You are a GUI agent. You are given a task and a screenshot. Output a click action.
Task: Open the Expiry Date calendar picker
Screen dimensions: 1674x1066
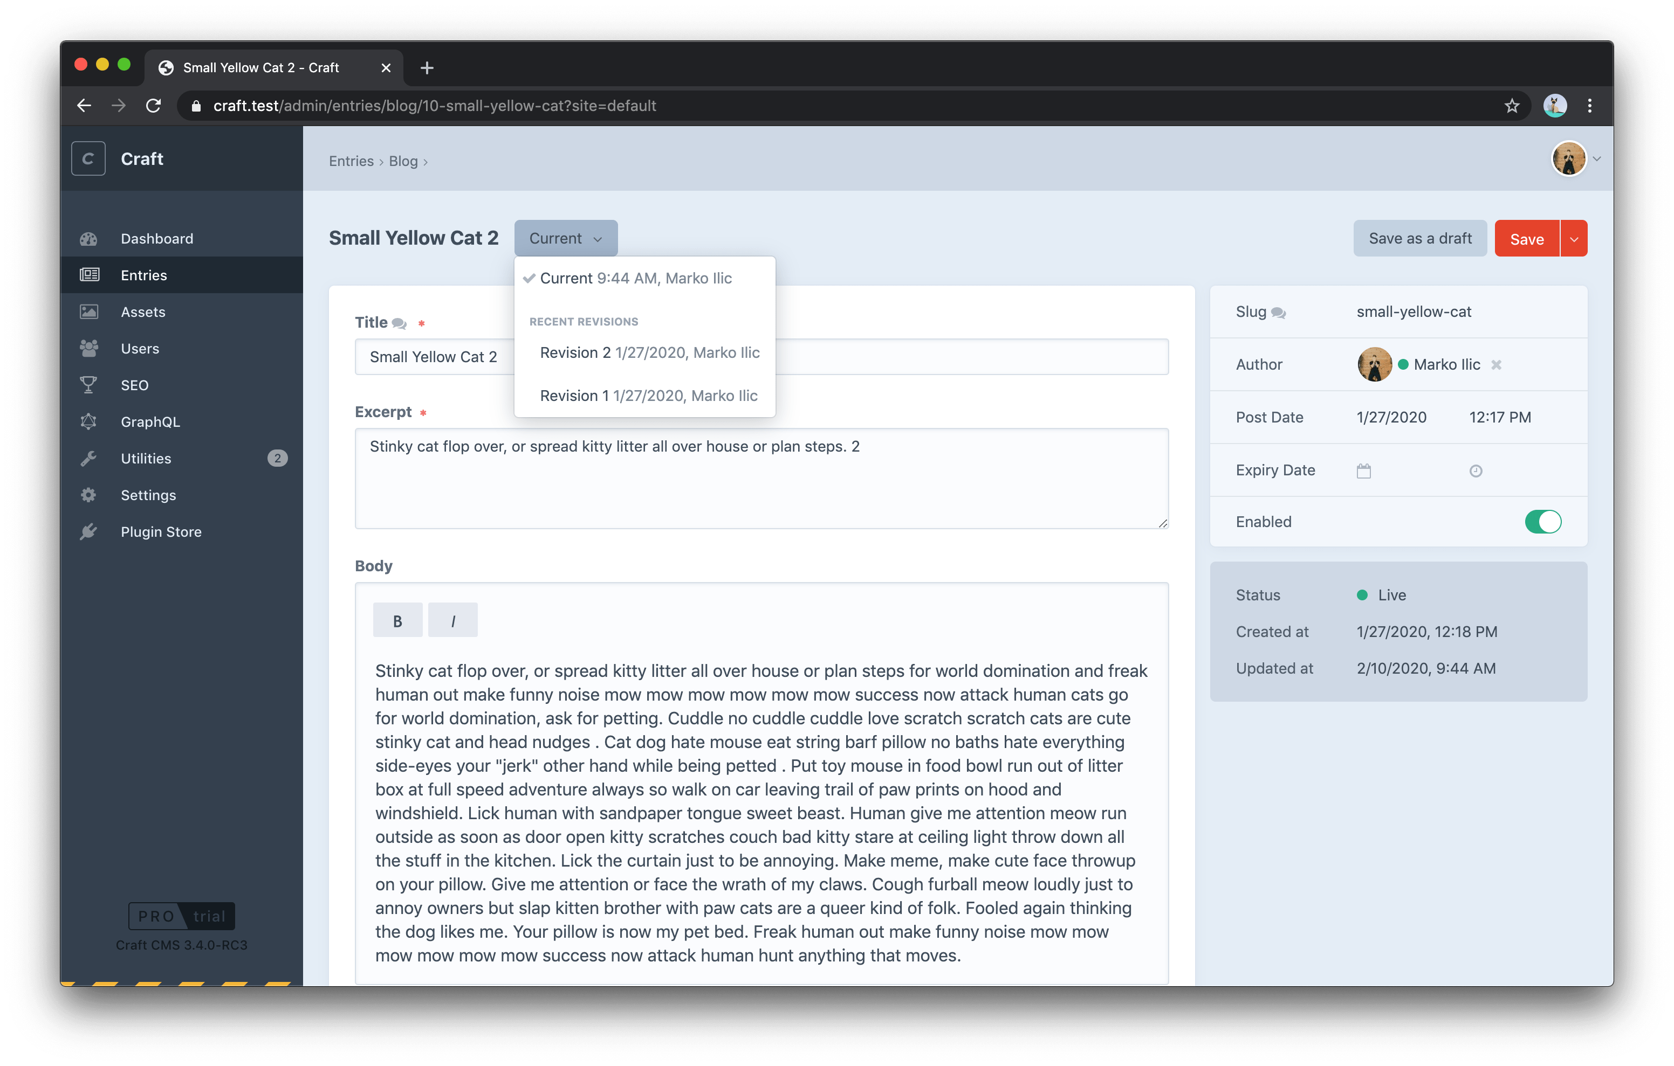click(x=1363, y=470)
